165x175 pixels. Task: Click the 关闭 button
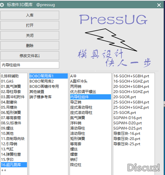click(30, 36)
